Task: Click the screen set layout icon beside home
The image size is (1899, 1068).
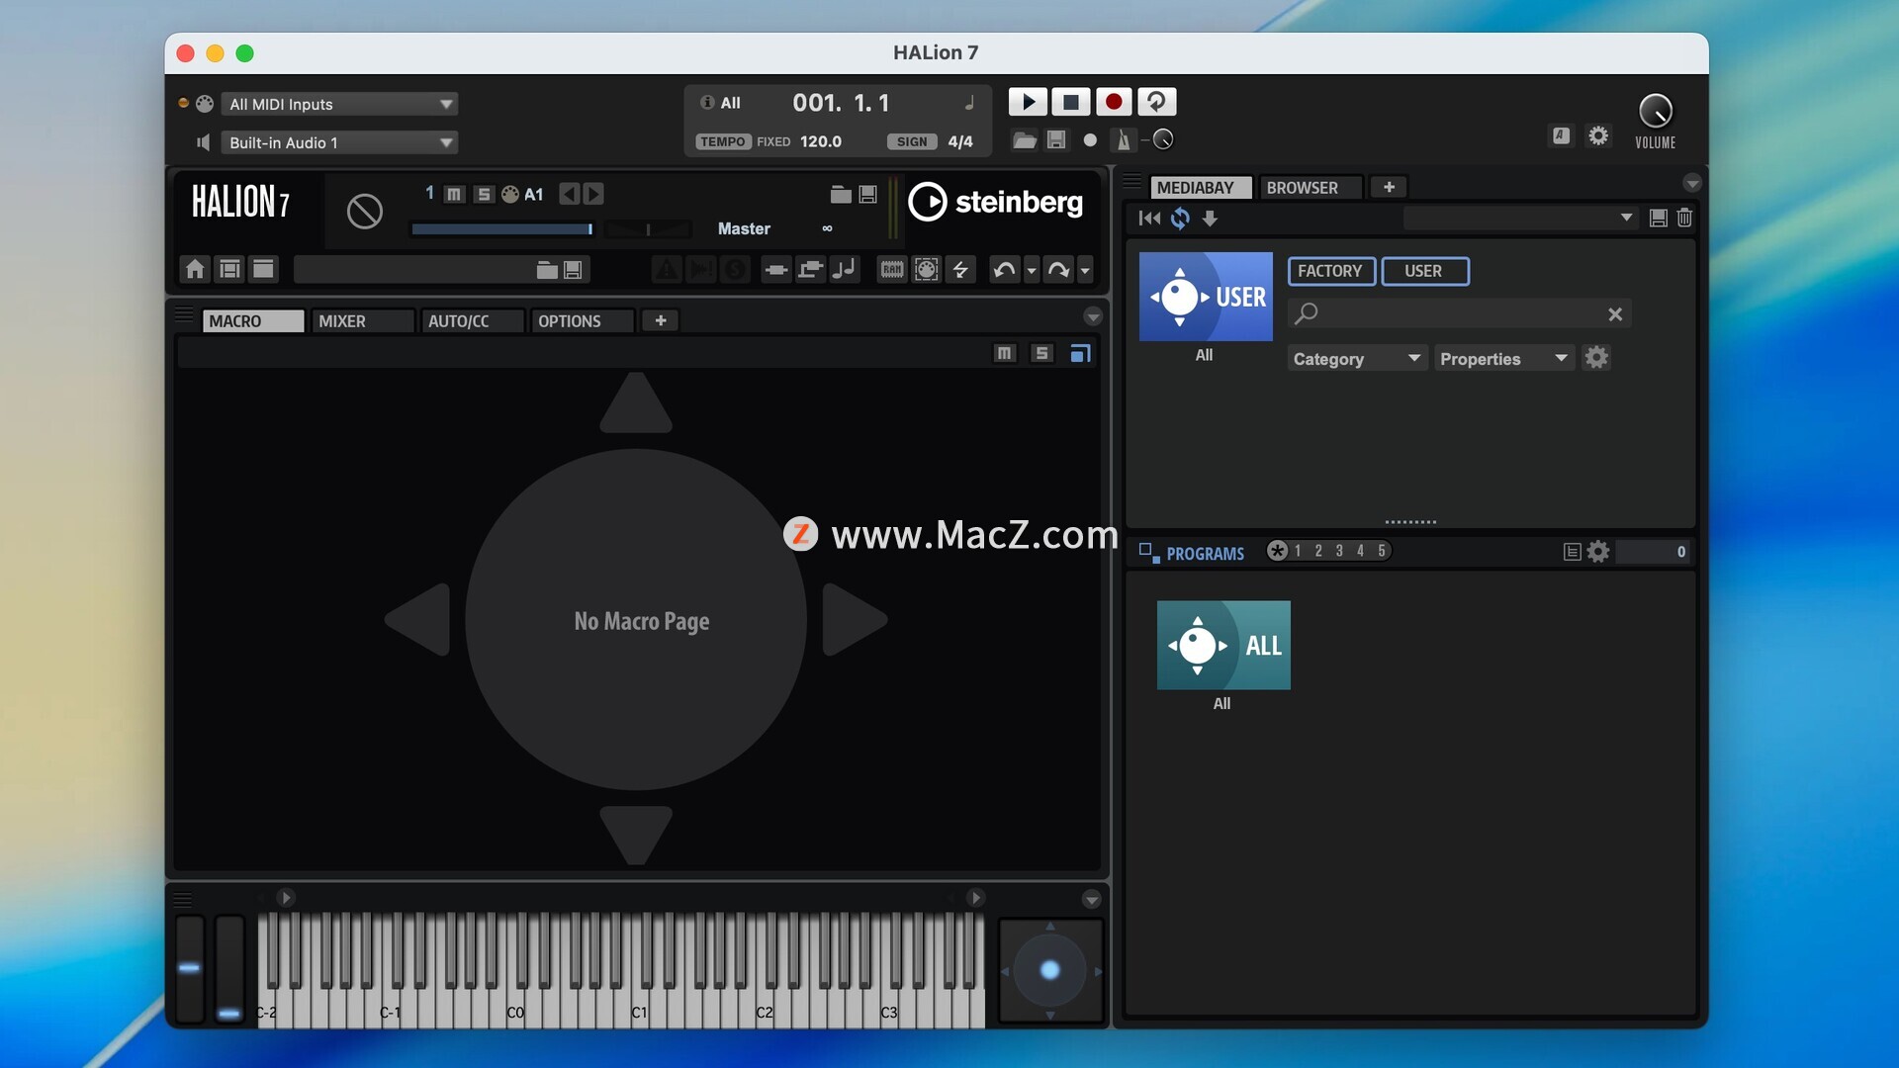Action: tap(229, 269)
